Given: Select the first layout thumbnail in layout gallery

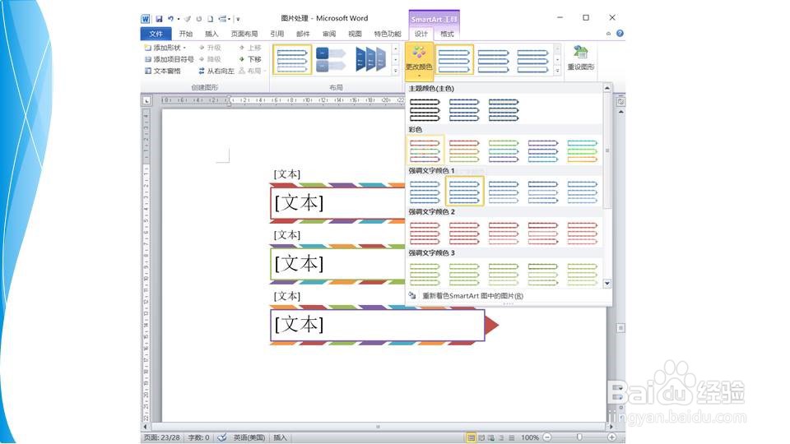Looking at the screenshot, I should coord(291,59).
